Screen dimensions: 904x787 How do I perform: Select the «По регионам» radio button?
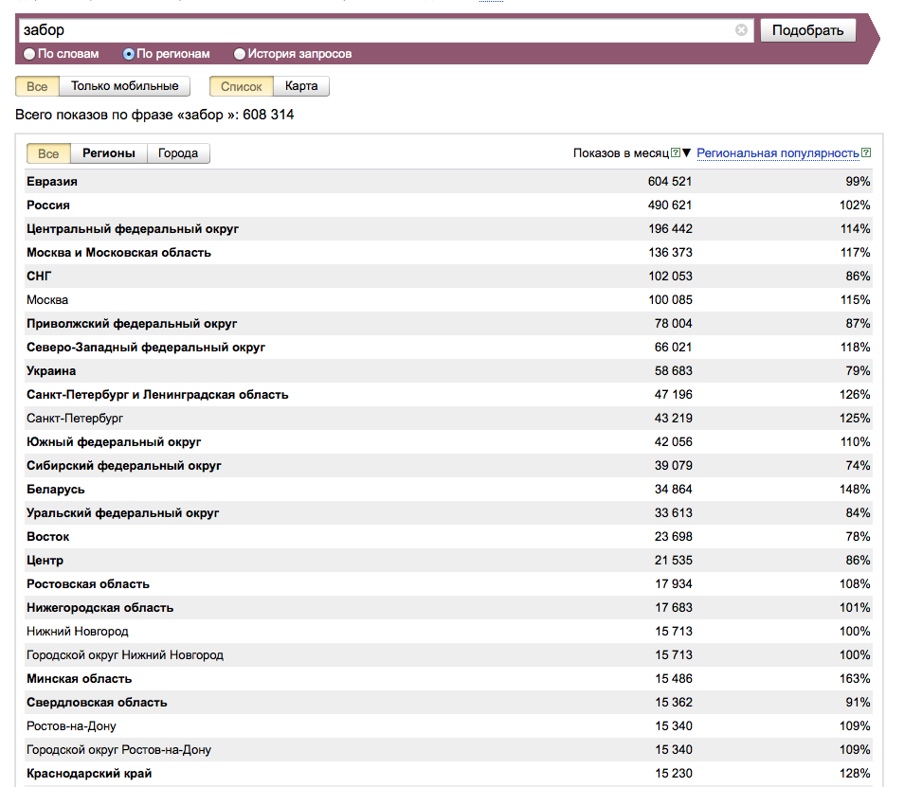point(130,54)
